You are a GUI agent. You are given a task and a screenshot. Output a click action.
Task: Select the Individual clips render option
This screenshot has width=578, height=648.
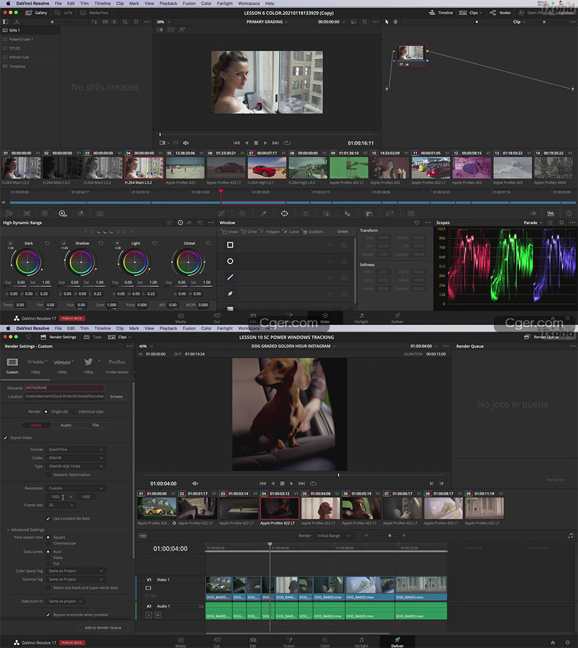point(72,412)
